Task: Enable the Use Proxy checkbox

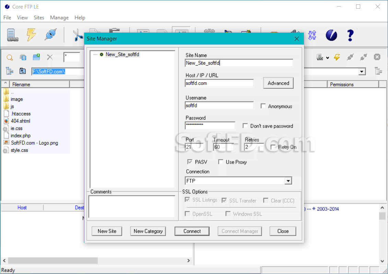Action: [x=221, y=162]
